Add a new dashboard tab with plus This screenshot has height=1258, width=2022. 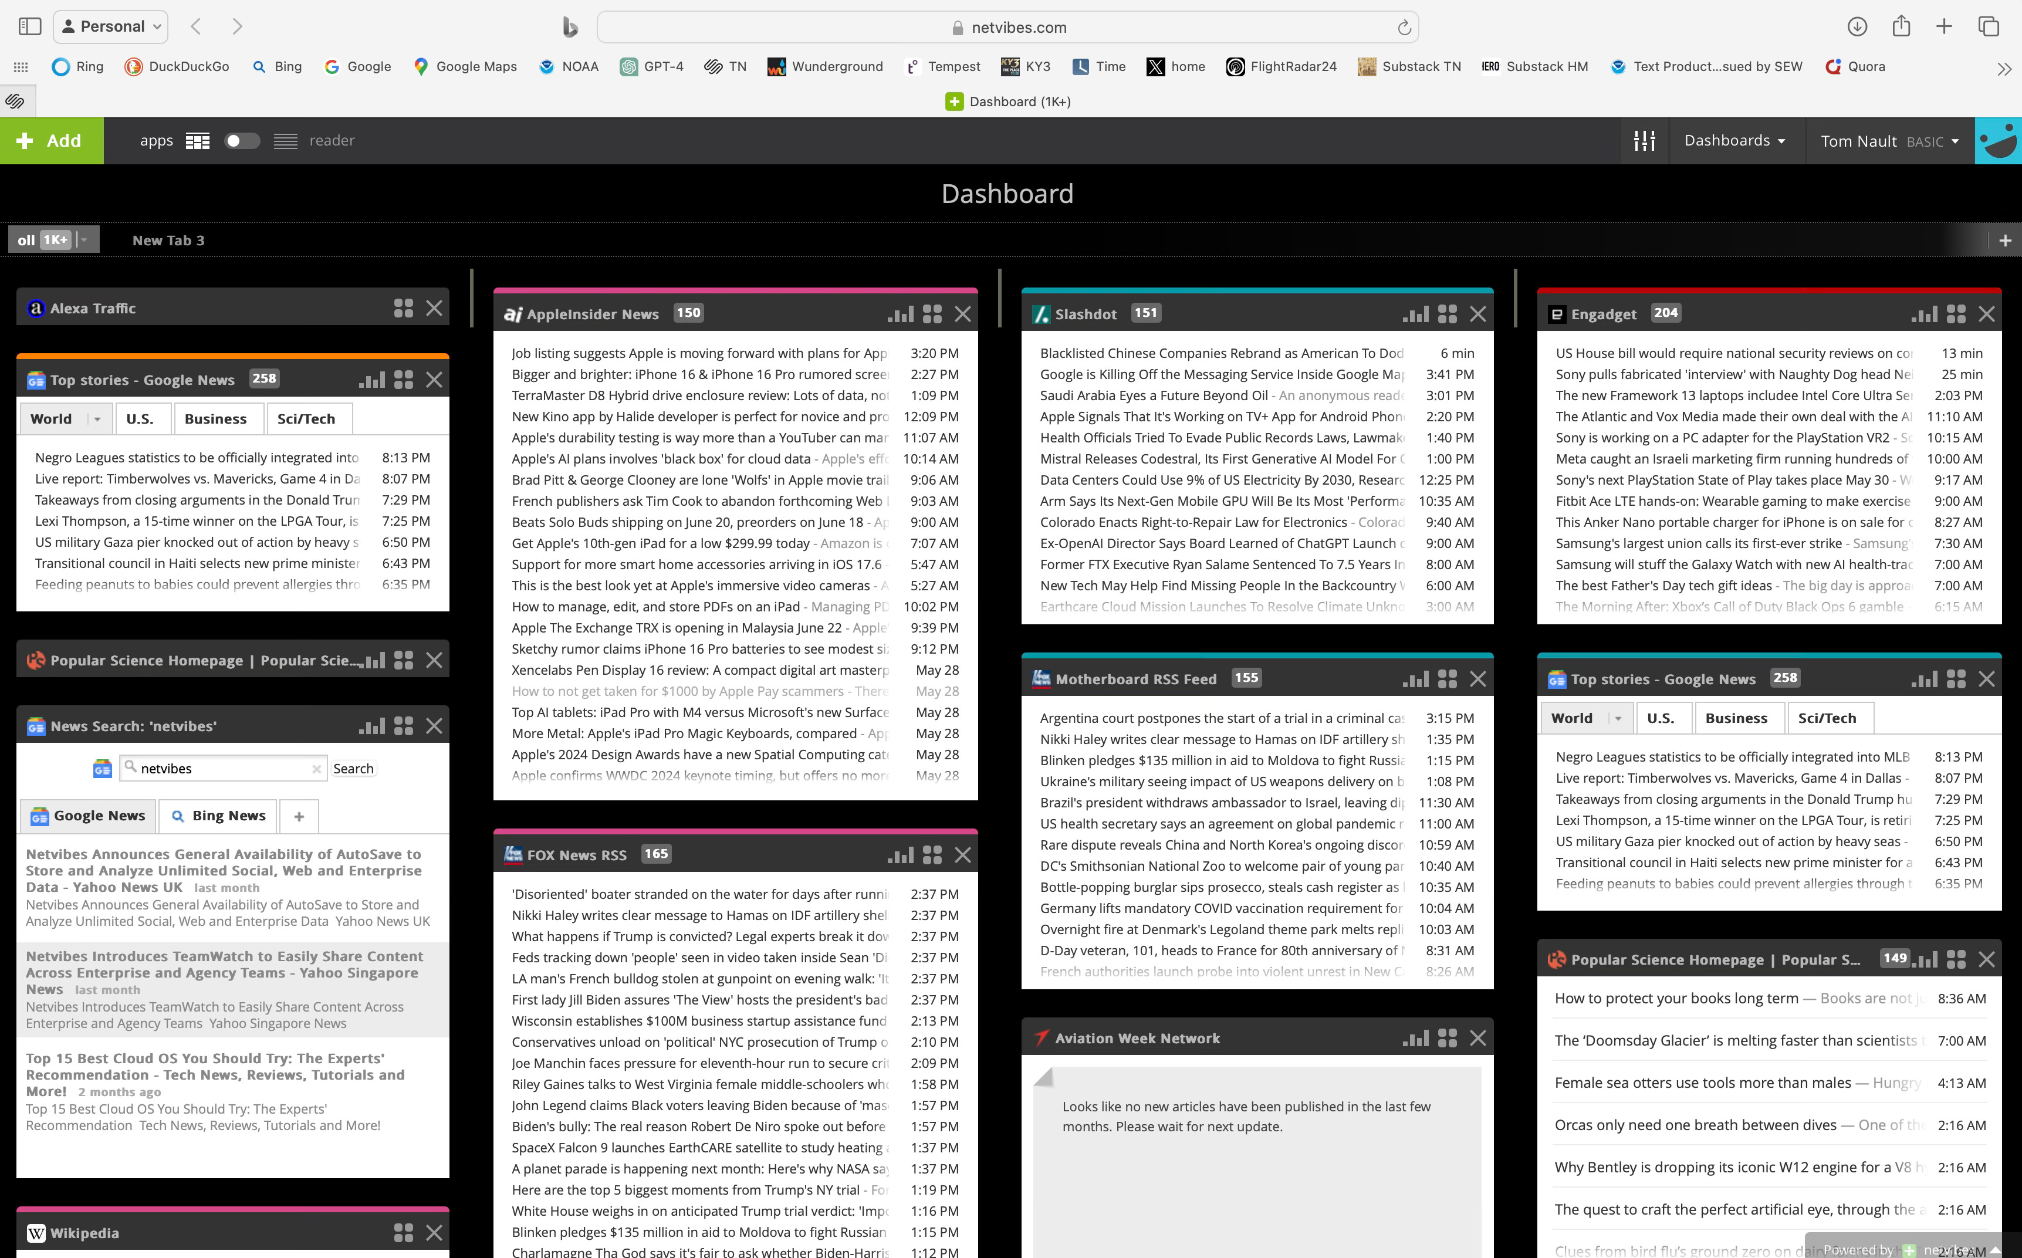point(2006,241)
